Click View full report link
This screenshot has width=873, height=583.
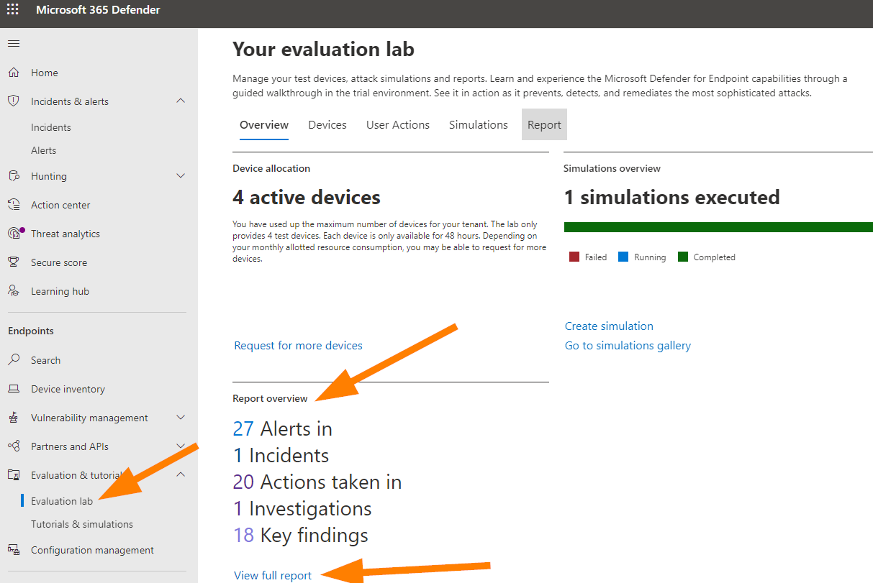pyautogui.click(x=273, y=575)
